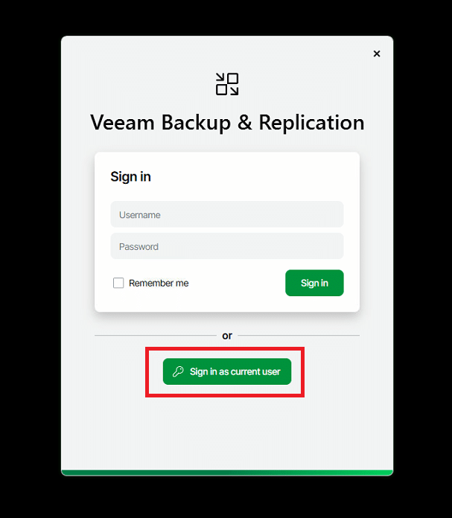
Task: Click the red highlight frame around current user button
Action: [x=225, y=348]
